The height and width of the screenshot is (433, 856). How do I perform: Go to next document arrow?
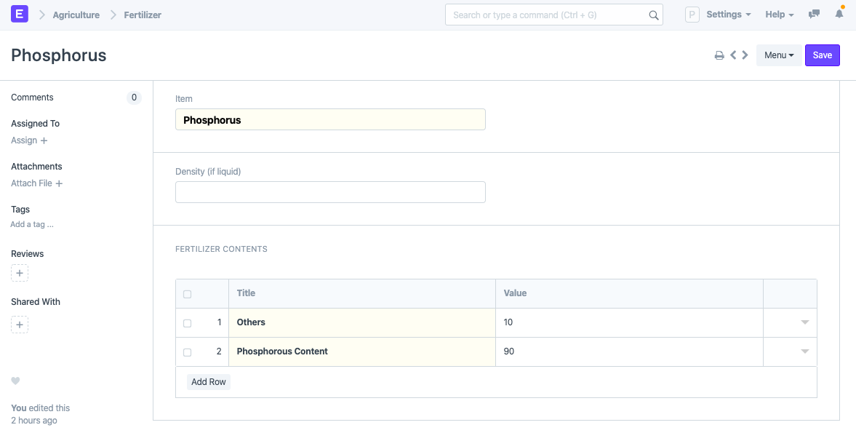(745, 55)
